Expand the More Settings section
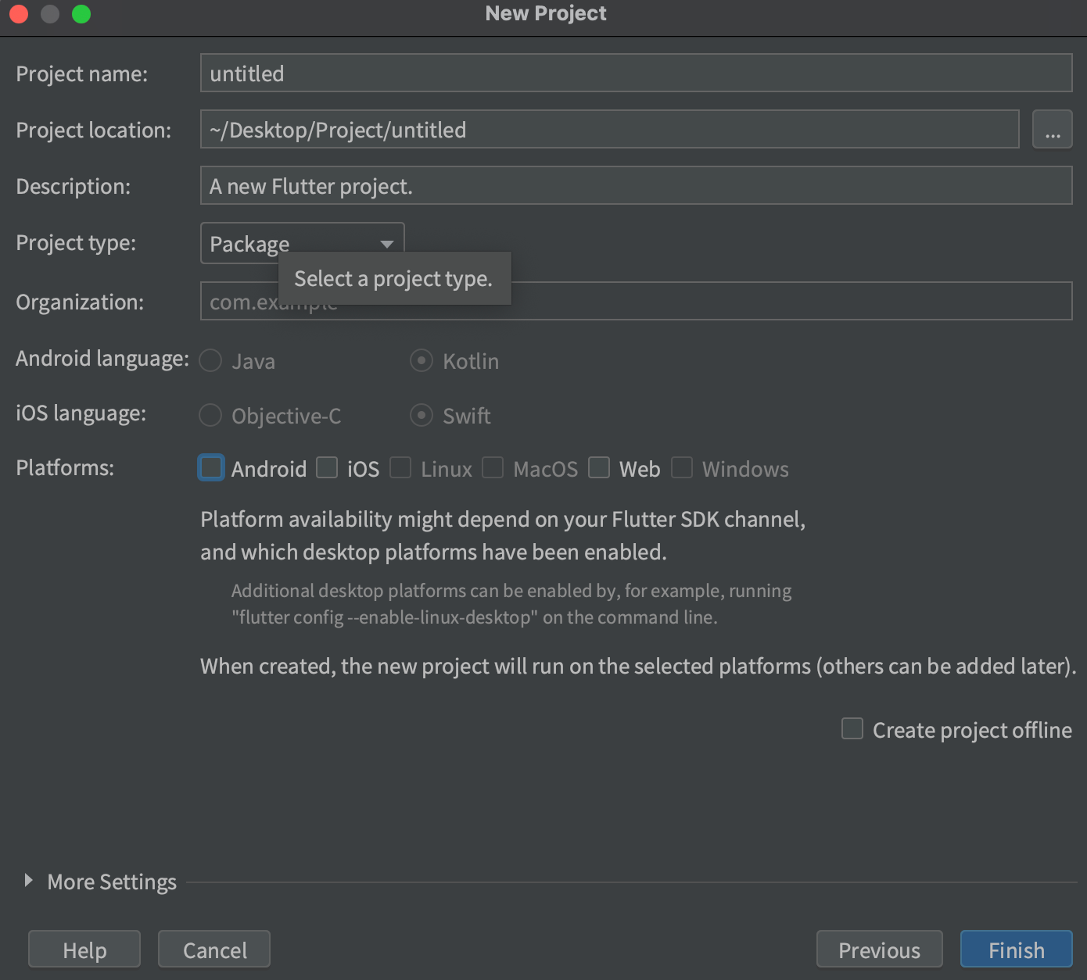1087x980 pixels. tap(29, 881)
